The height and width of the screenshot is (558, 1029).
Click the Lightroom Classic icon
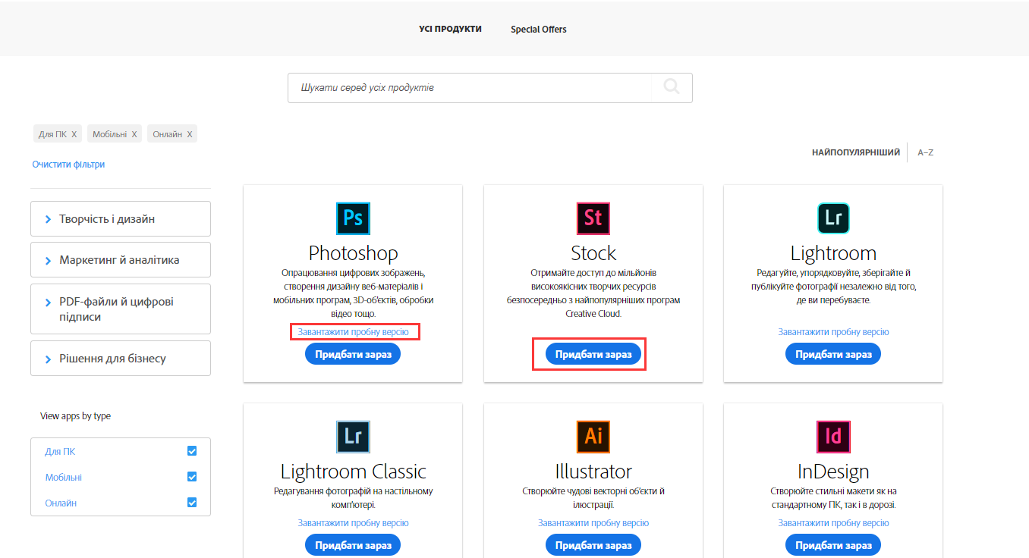tap(352, 437)
